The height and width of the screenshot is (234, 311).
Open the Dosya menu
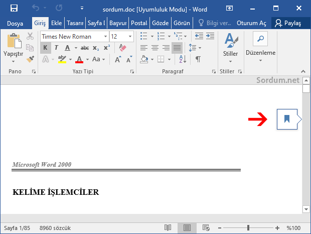(15, 23)
